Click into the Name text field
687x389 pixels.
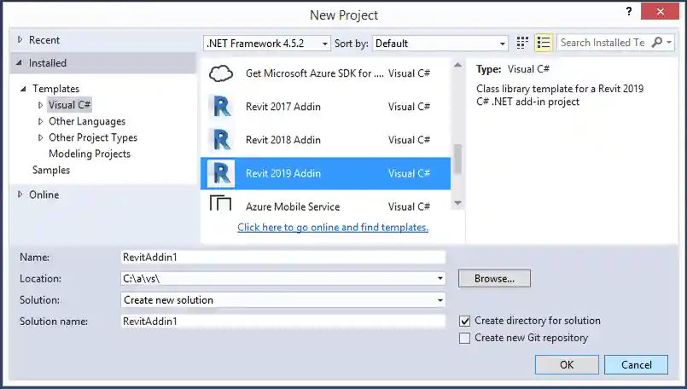click(x=283, y=257)
